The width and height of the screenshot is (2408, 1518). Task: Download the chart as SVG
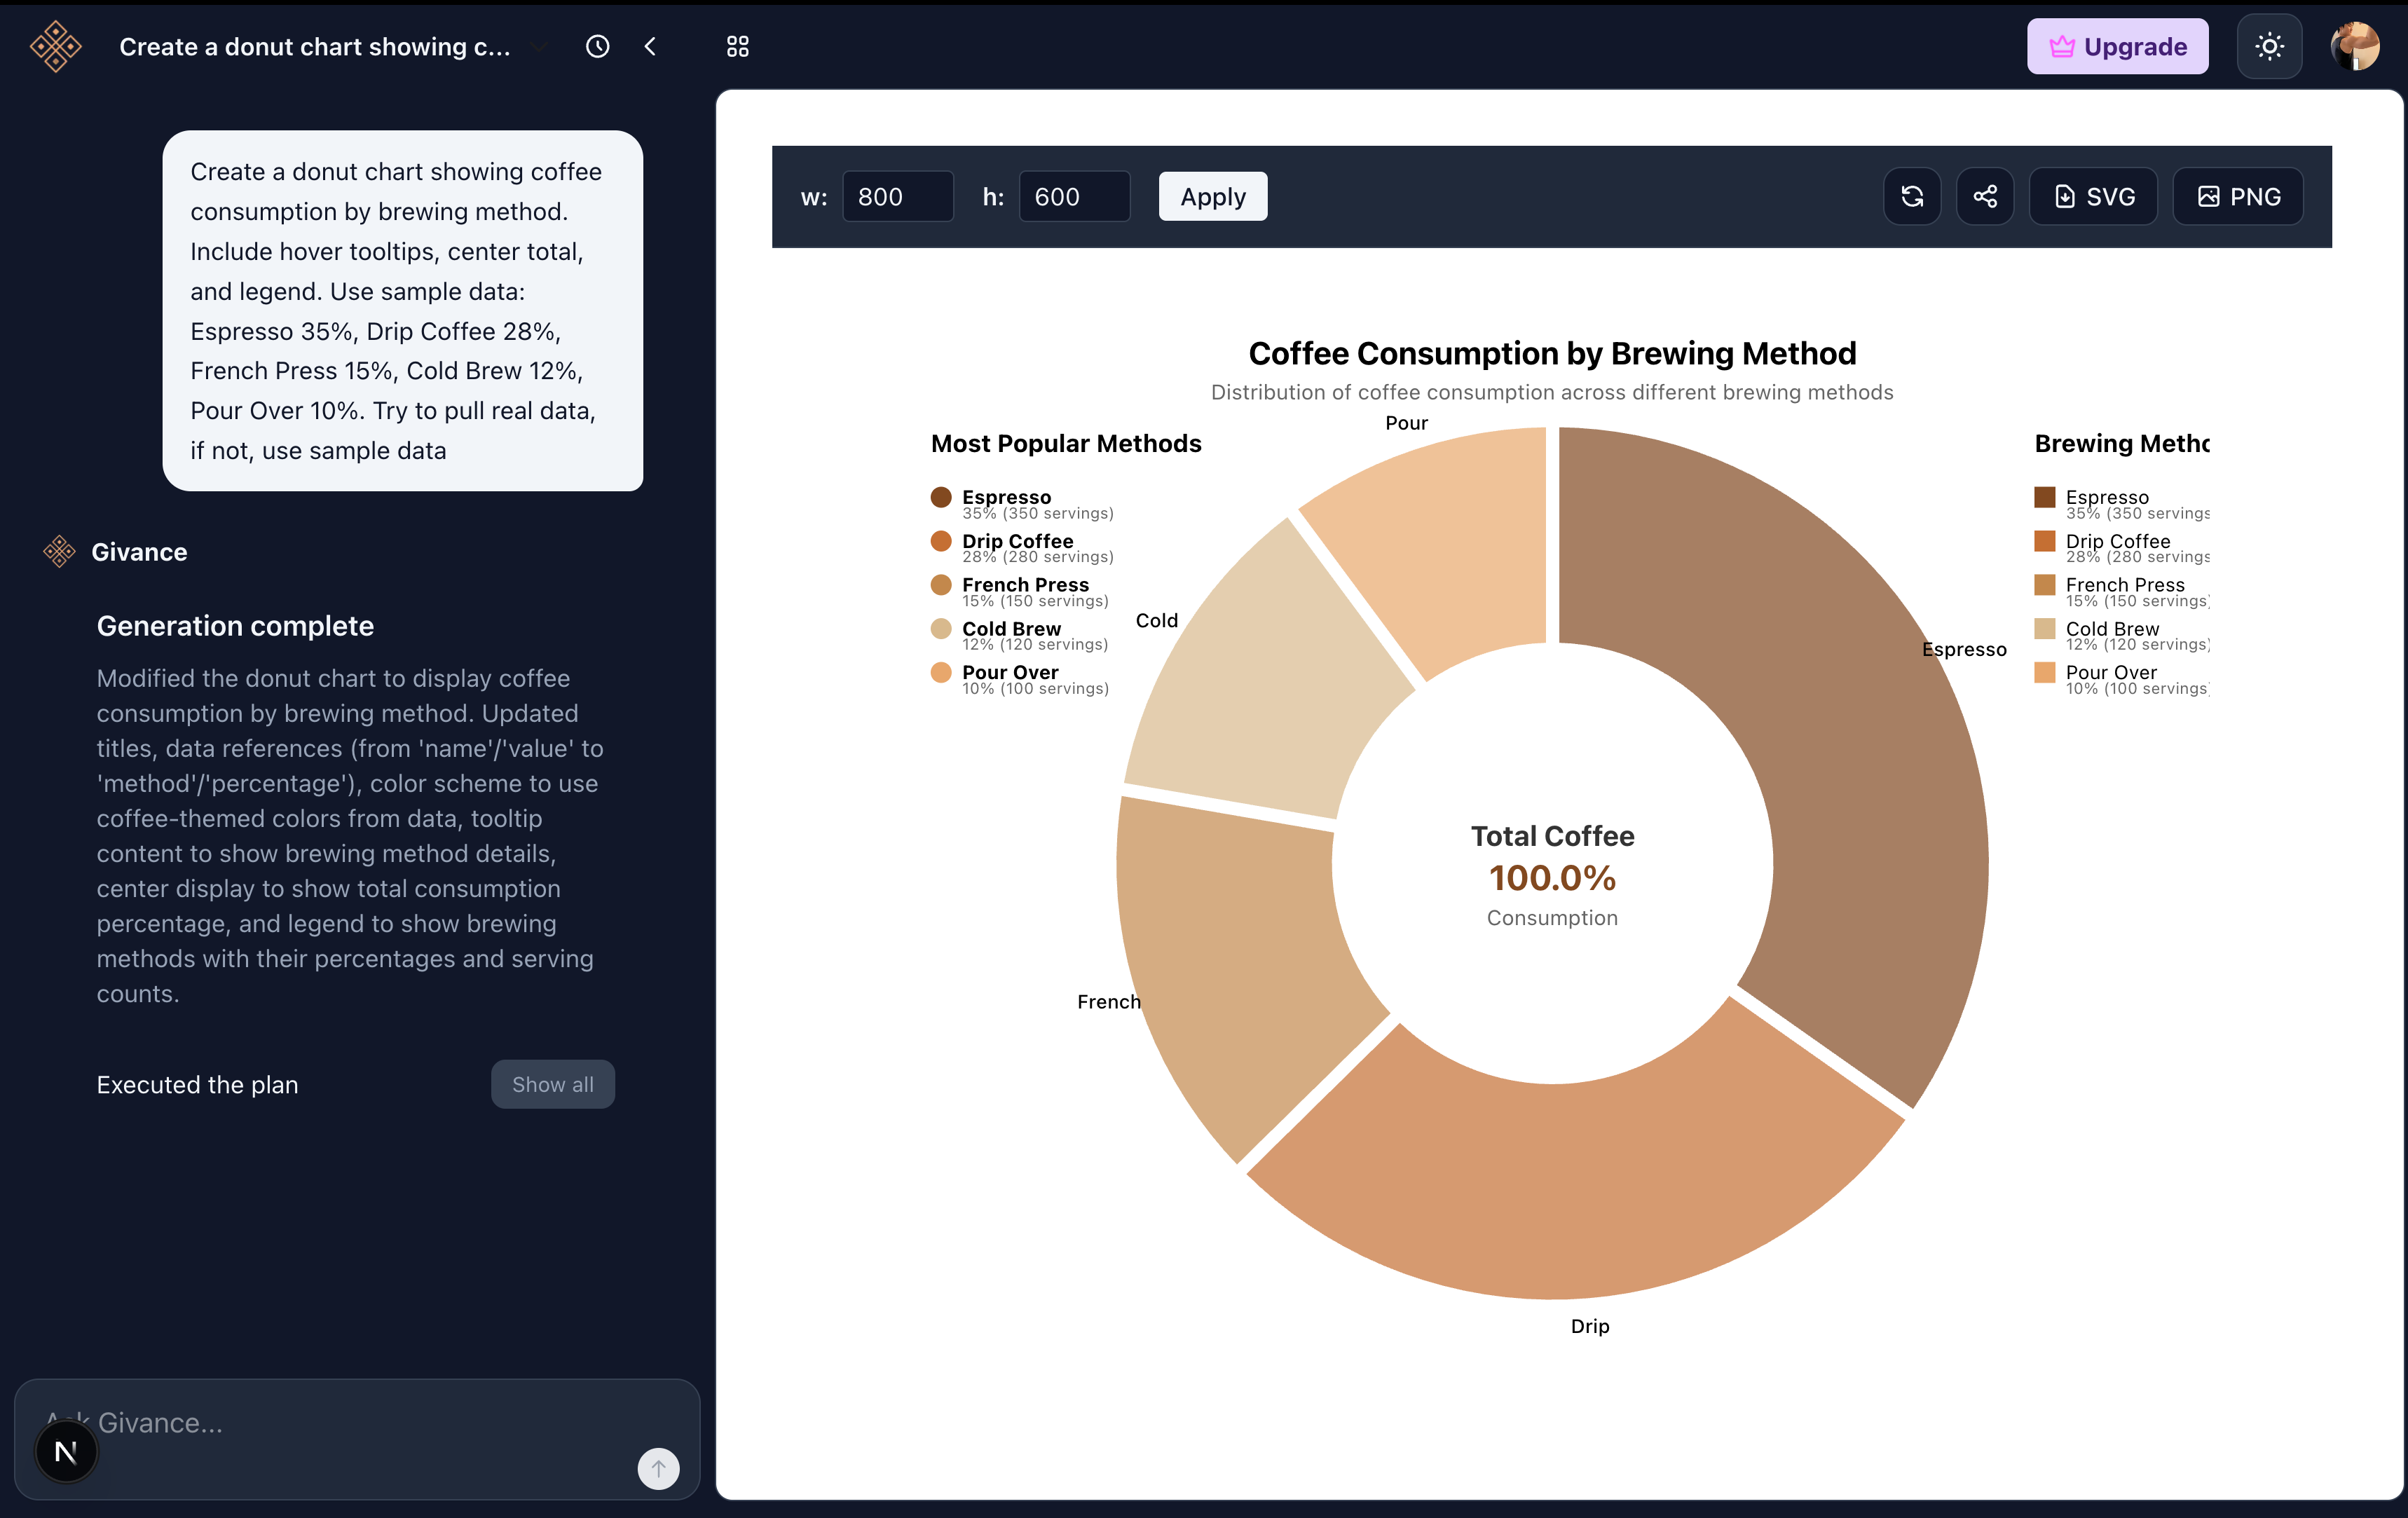[2093, 197]
